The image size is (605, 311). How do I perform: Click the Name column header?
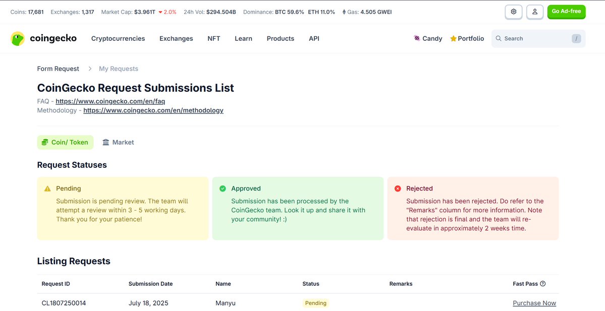[223, 284]
